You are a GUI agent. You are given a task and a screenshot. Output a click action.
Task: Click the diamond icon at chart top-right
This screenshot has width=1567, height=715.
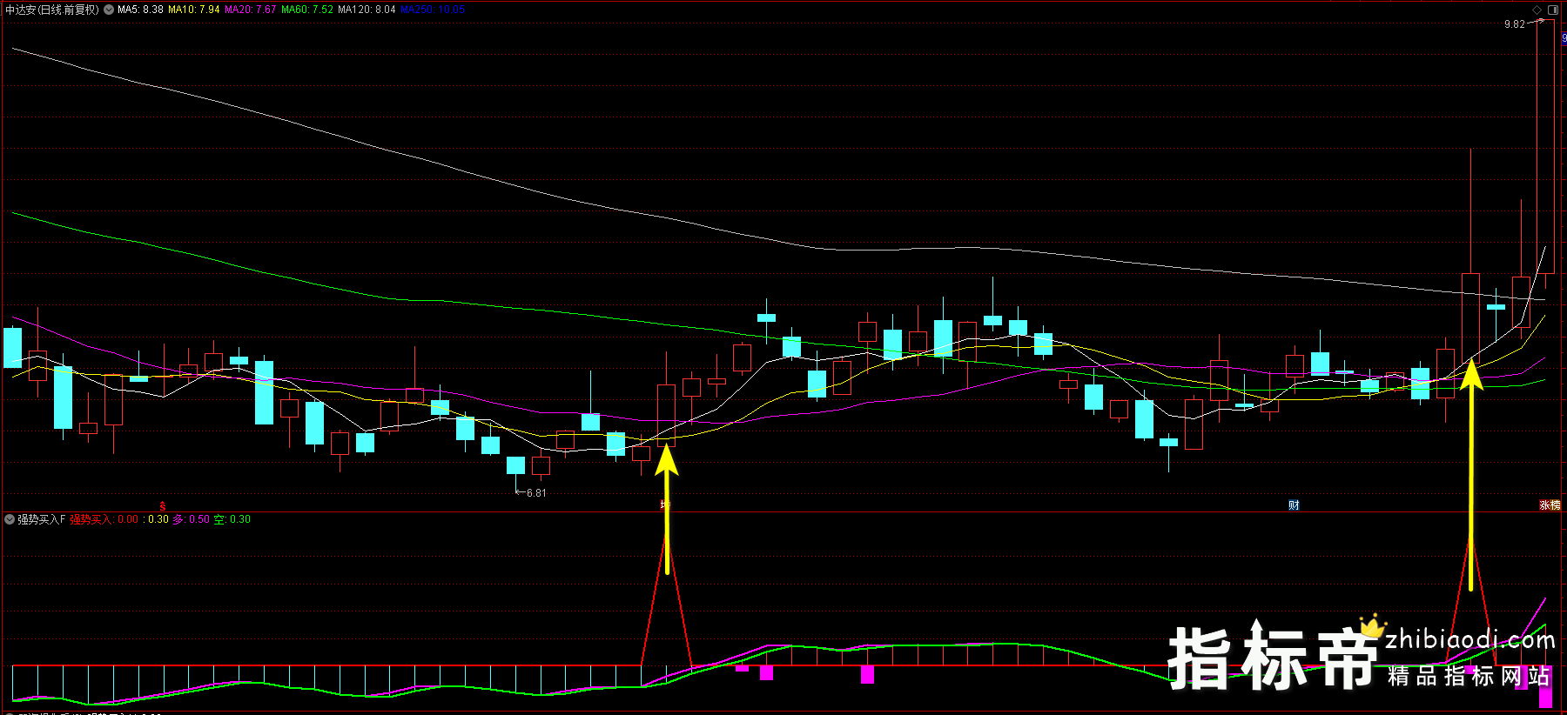click(1537, 10)
